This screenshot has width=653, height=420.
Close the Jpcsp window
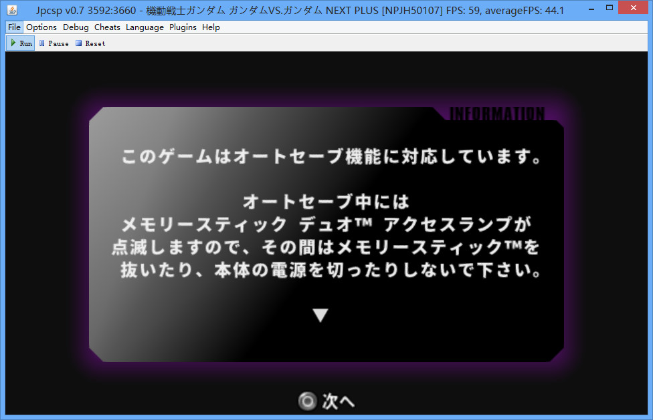634,8
